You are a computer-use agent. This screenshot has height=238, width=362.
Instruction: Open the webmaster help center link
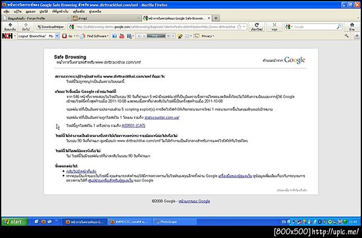click(110, 180)
